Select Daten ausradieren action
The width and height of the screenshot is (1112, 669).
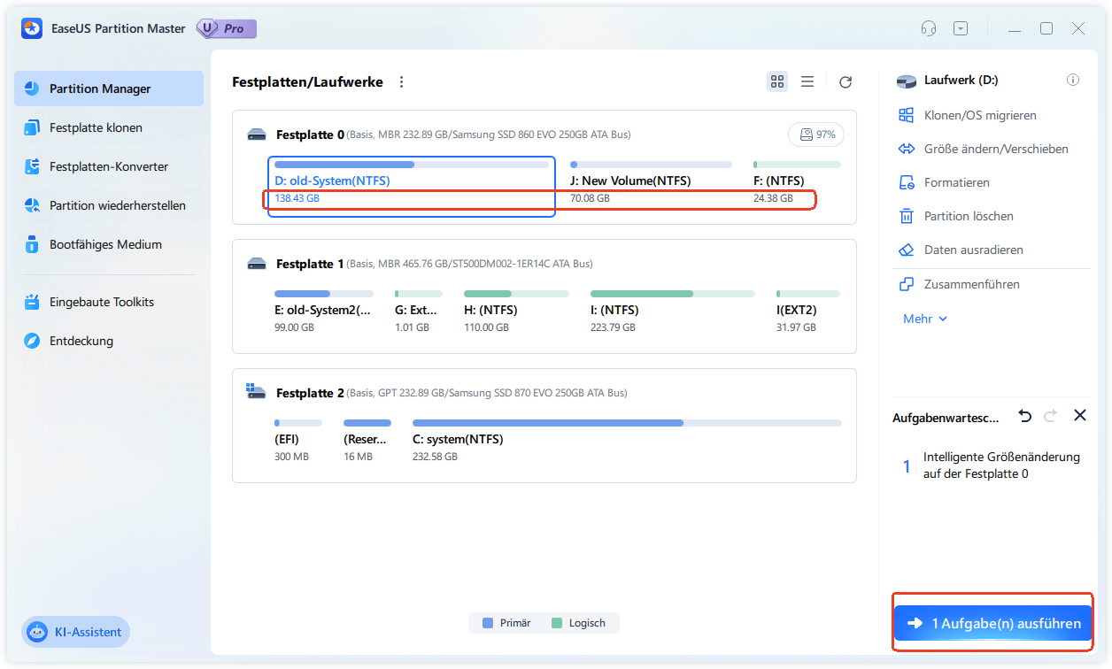pyautogui.click(x=973, y=250)
